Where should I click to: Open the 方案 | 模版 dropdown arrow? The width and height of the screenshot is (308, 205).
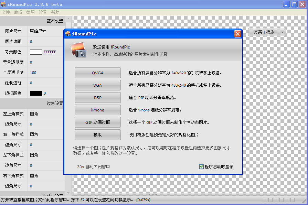pyautogui.click(x=283, y=32)
